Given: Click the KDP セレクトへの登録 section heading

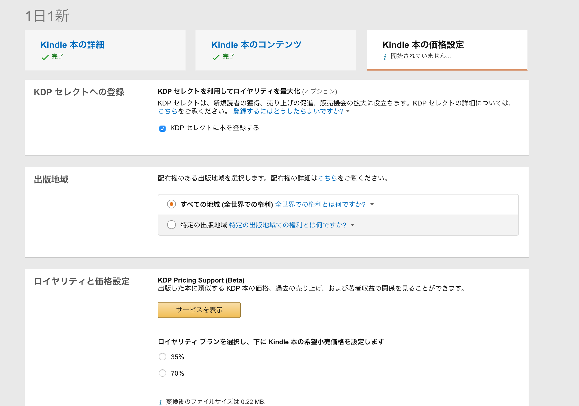Looking at the screenshot, I should (79, 92).
